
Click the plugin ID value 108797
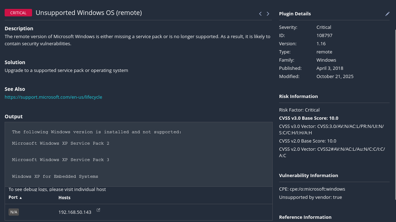[324, 35]
